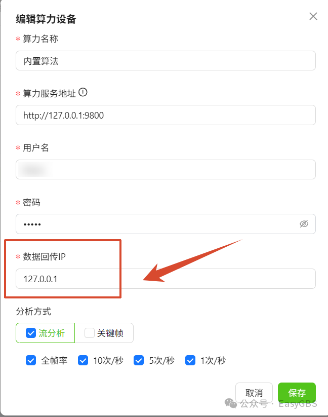Click the 分析方式 label

point(33,311)
